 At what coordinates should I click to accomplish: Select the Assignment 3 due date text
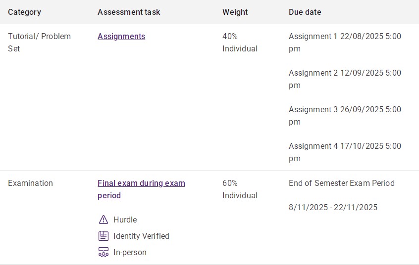tap(345, 116)
